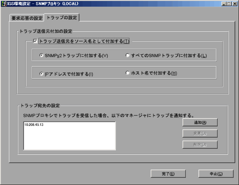Click the disabled 変更(U) button
Viewport: 239px width, 185px height.
coord(200,134)
